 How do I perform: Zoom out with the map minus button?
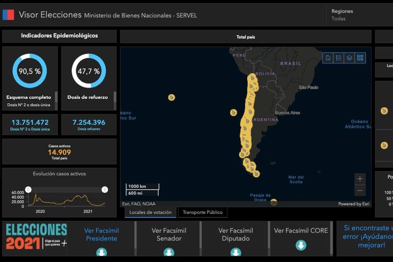tap(360, 190)
